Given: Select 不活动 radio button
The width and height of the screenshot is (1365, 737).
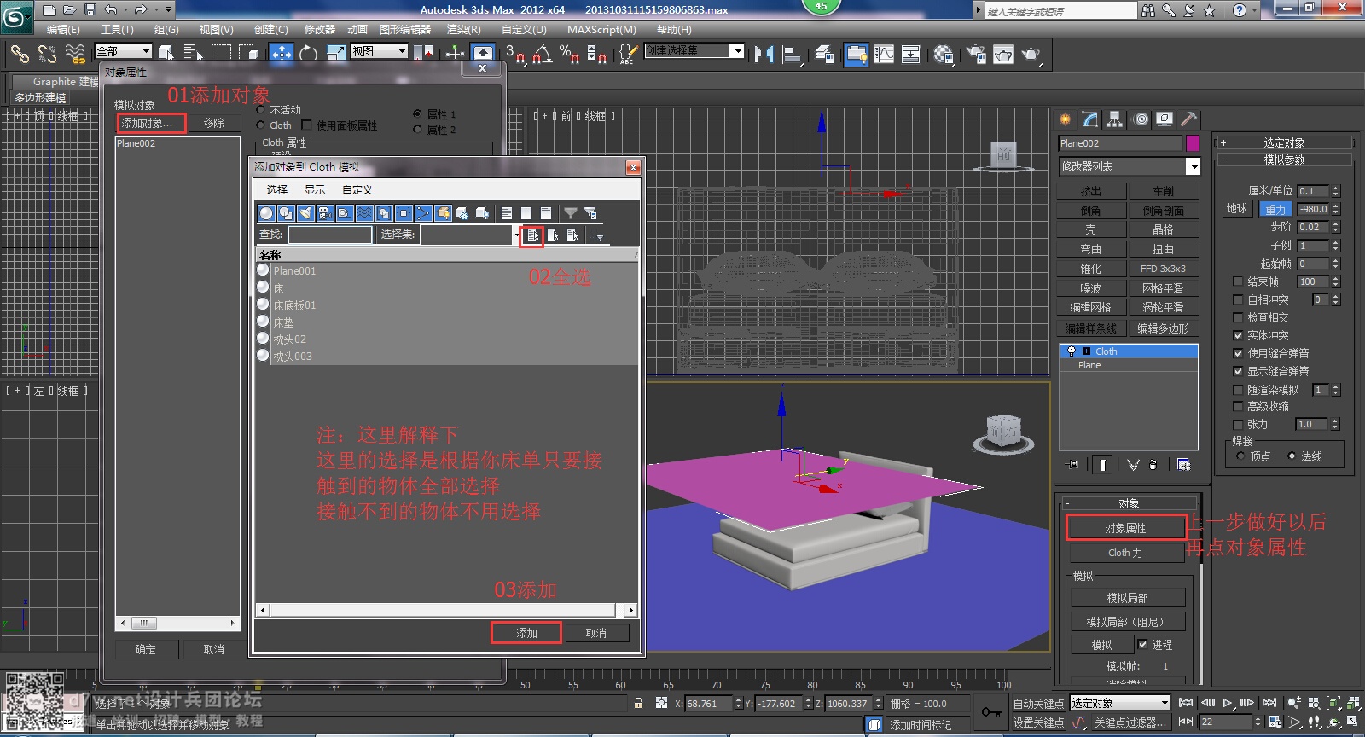Looking at the screenshot, I should 261,110.
